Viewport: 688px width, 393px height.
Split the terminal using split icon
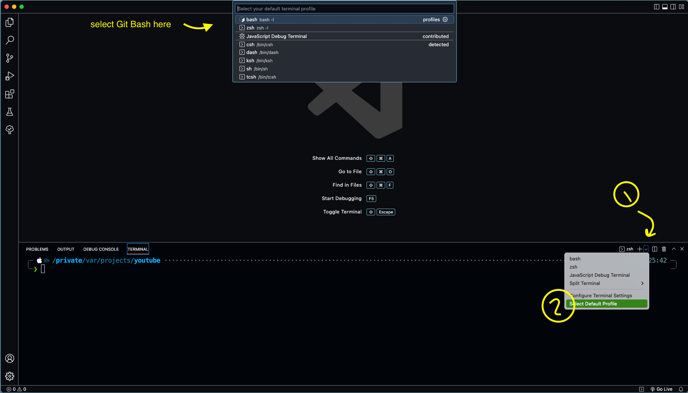pos(654,249)
